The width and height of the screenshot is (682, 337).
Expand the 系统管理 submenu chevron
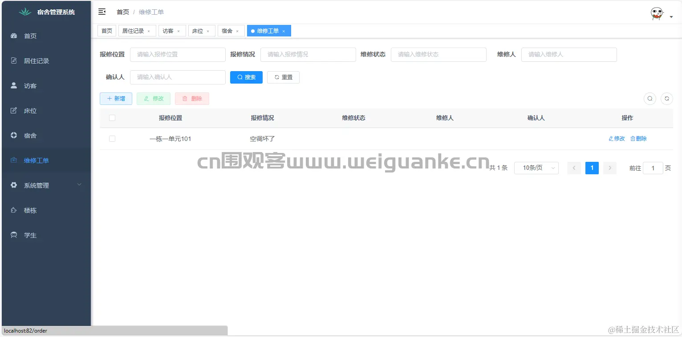click(x=79, y=185)
